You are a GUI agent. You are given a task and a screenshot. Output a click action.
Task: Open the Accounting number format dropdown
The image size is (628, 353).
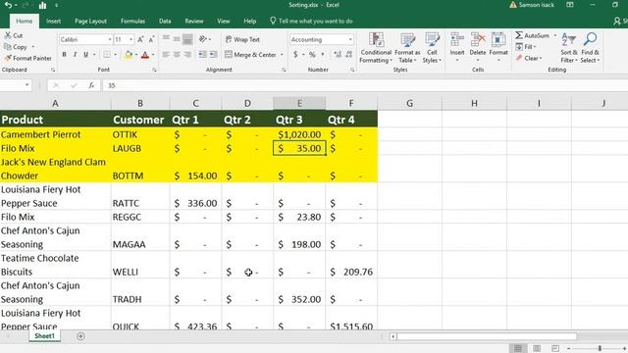point(350,39)
